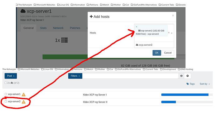Close the Add hosts dialog
The height and width of the screenshot is (117, 215).
(173, 15)
